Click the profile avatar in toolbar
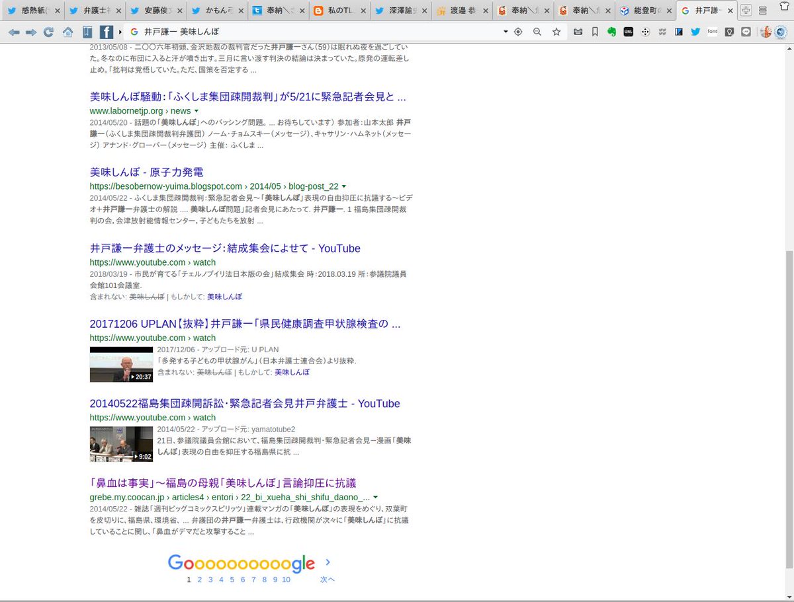 pos(766,32)
